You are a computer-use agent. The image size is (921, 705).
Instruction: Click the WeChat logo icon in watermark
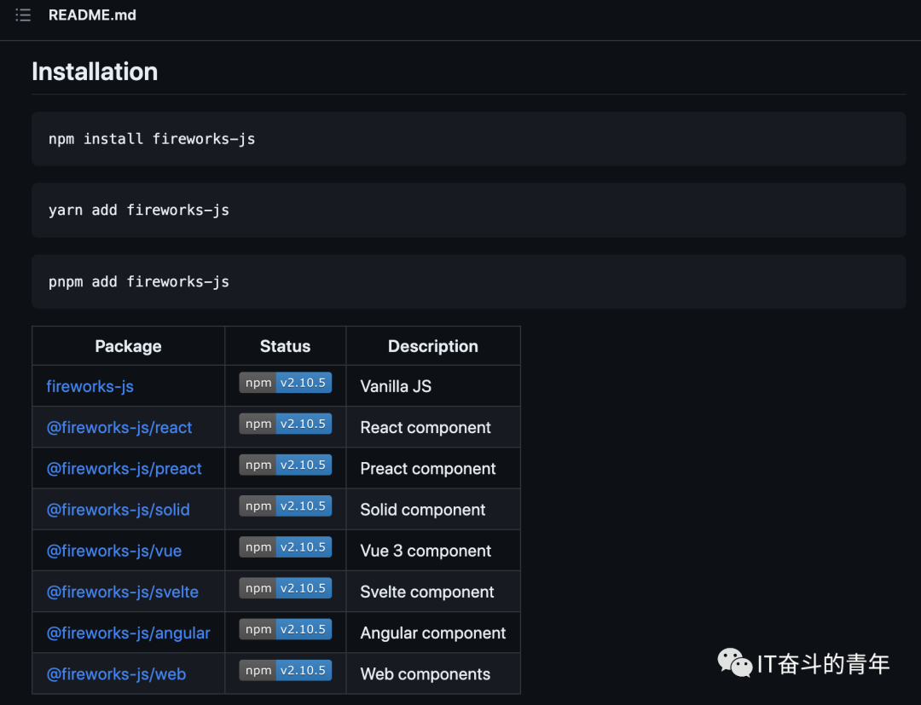pyautogui.click(x=734, y=662)
